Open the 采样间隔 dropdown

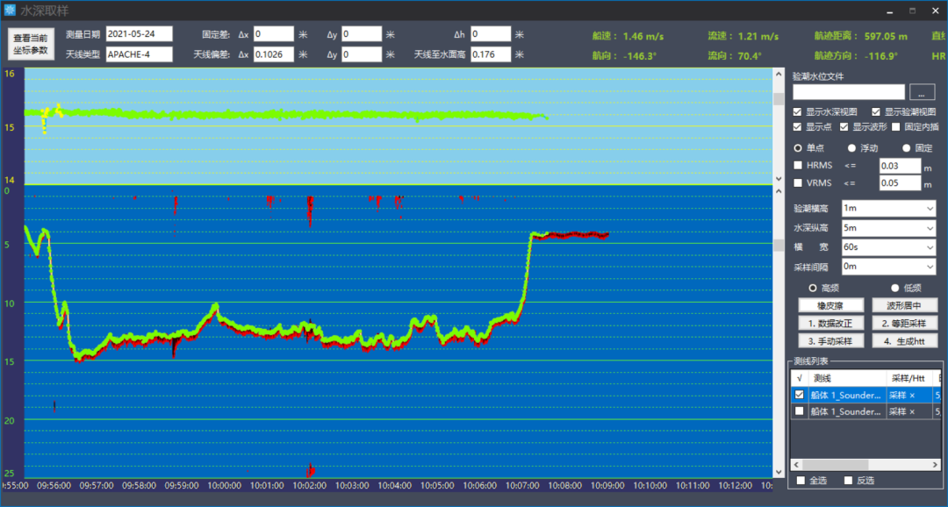(x=887, y=267)
